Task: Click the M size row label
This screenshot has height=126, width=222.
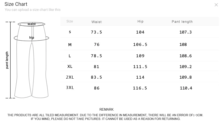Action: tap(70, 45)
